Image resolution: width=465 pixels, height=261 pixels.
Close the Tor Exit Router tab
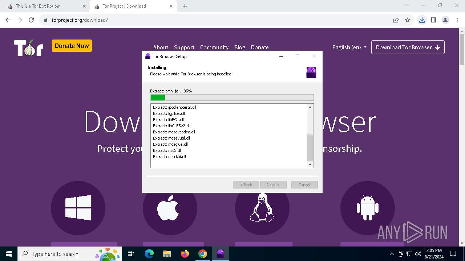[x=84, y=6]
